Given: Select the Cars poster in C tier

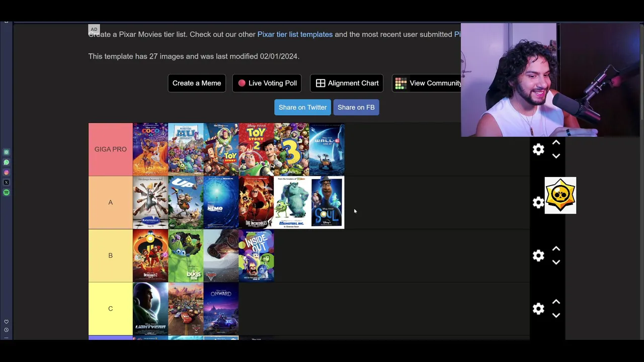Looking at the screenshot, I should pos(186,309).
